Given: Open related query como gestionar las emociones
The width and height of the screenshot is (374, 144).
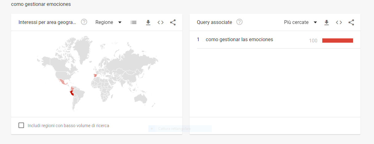Looking at the screenshot, I should [x=239, y=40].
